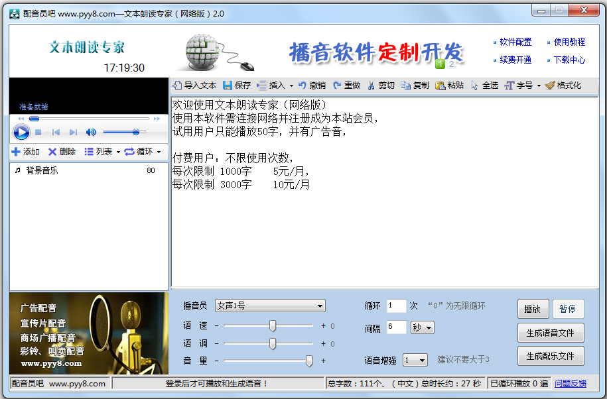607x399 pixels.
Task: Skip to previous track in player
Action: (56, 133)
